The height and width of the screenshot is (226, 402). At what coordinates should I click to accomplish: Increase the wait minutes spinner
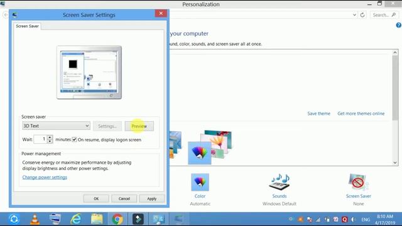point(50,137)
